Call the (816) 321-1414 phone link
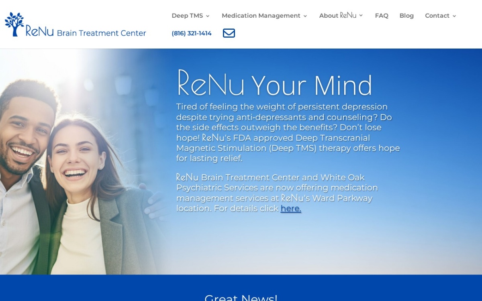This screenshot has width=482, height=301. 192,33
